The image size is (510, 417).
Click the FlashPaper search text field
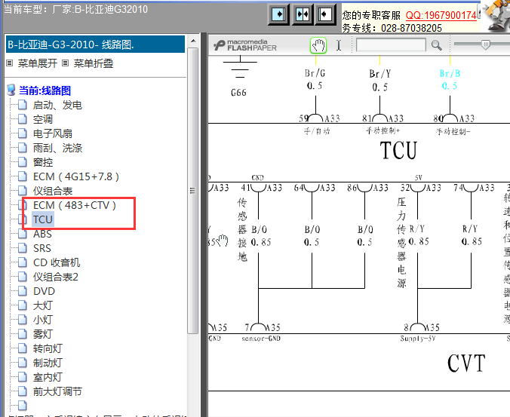391,44
